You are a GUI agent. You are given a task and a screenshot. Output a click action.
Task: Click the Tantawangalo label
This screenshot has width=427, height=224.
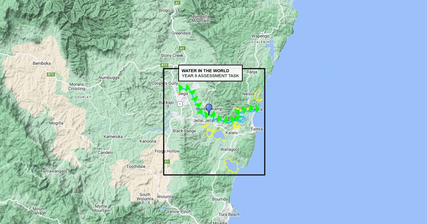[54, 171]
